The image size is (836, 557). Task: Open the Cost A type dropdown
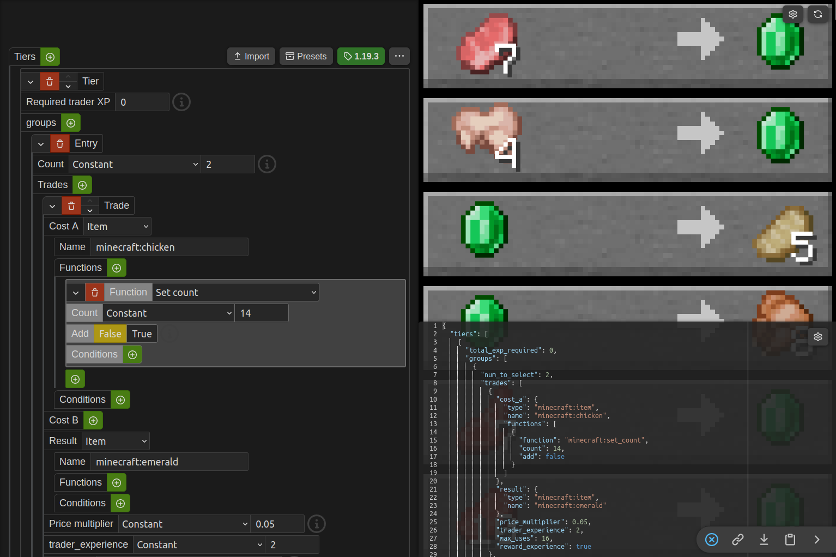tap(117, 227)
